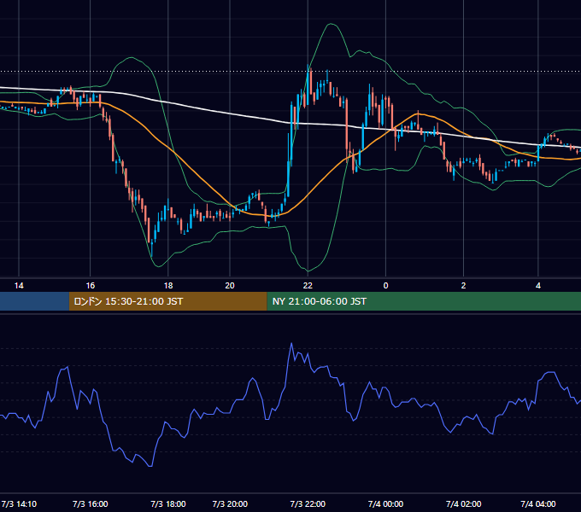Click the oscillator peak near 22:00
Image resolution: width=581 pixels, height=512 pixels.
(291, 344)
